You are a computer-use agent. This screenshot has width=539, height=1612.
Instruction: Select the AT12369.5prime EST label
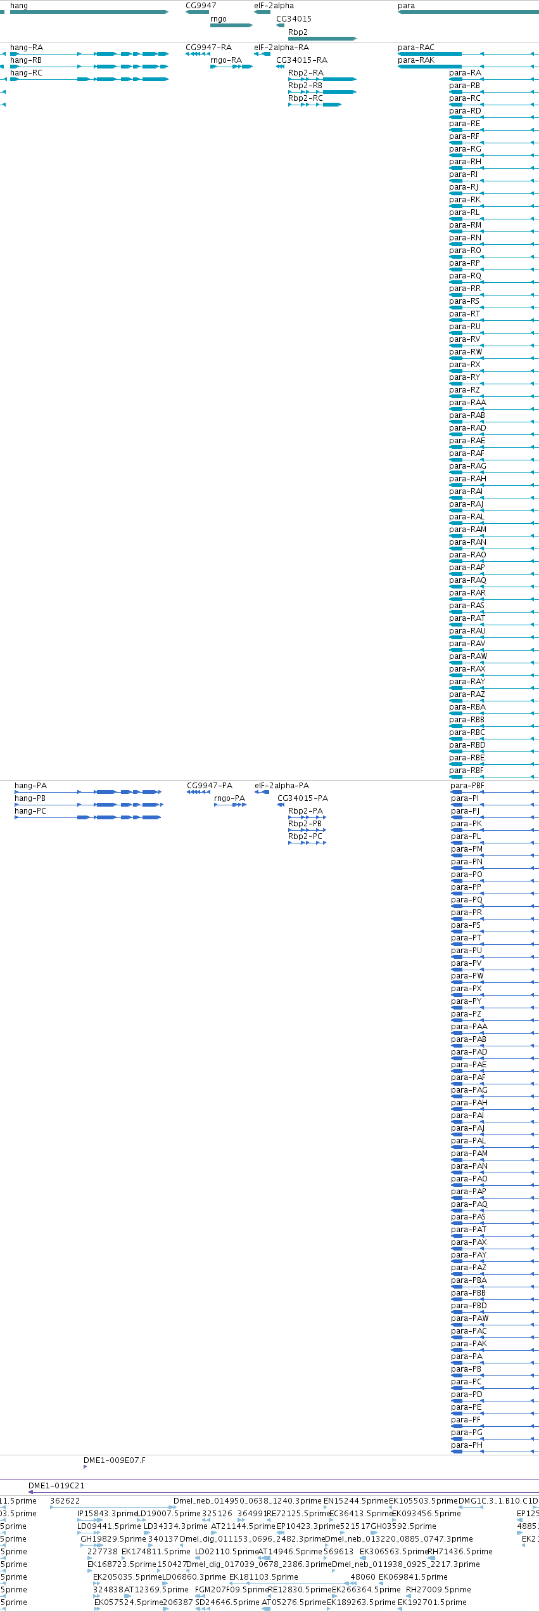tap(156, 1590)
